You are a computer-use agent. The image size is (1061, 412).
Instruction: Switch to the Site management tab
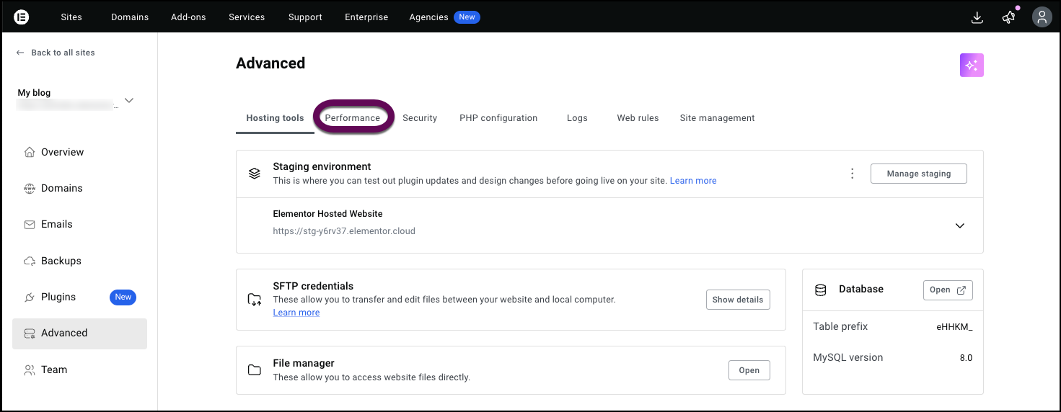tap(717, 118)
